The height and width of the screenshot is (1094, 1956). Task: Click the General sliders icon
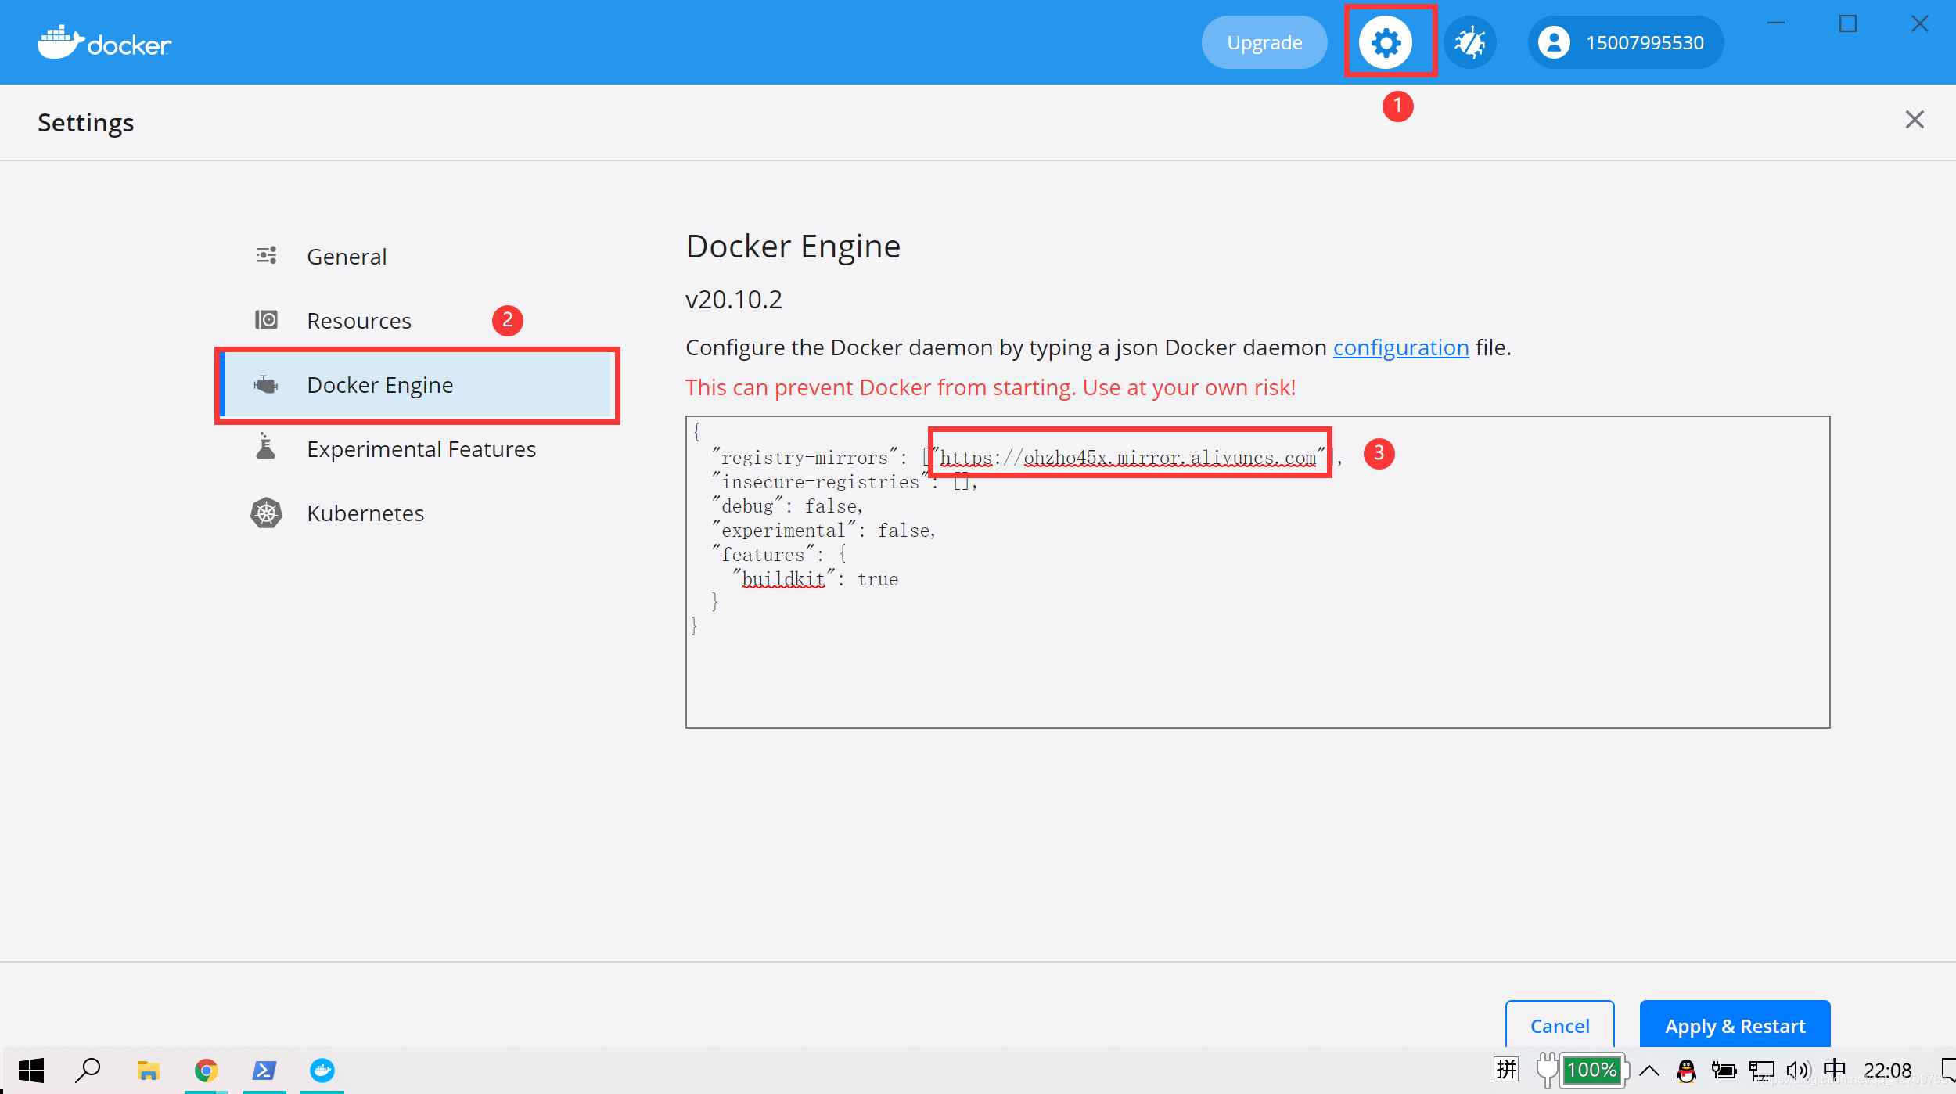tap(266, 255)
